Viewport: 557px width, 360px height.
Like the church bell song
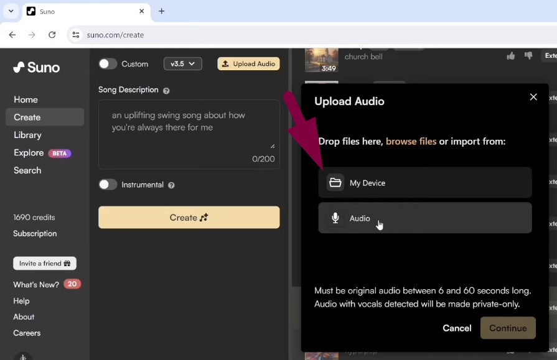(x=511, y=56)
